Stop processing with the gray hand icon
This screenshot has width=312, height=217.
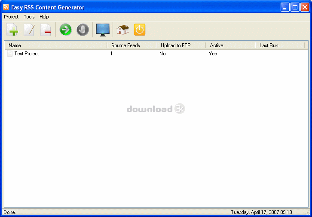click(x=83, y=30)
